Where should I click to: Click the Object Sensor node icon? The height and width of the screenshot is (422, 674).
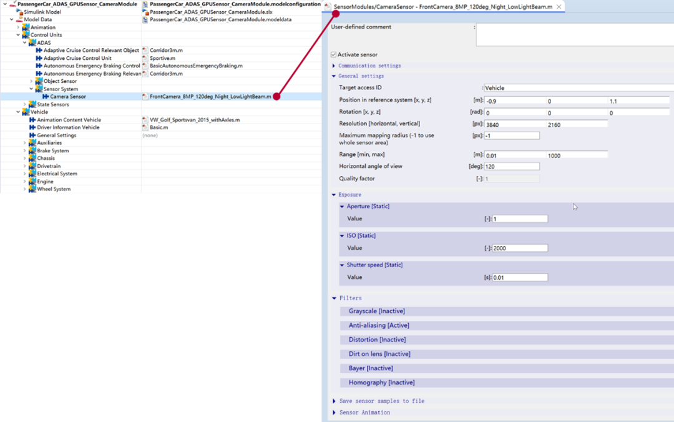tap(39, 81)
